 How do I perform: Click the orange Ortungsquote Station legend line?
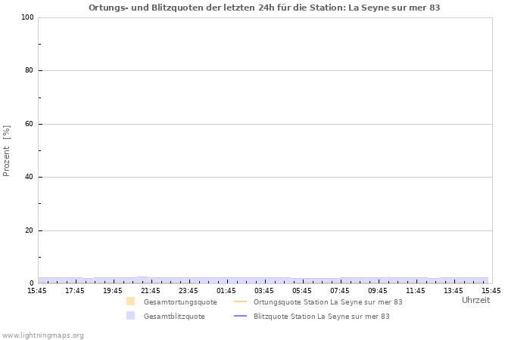241,301
